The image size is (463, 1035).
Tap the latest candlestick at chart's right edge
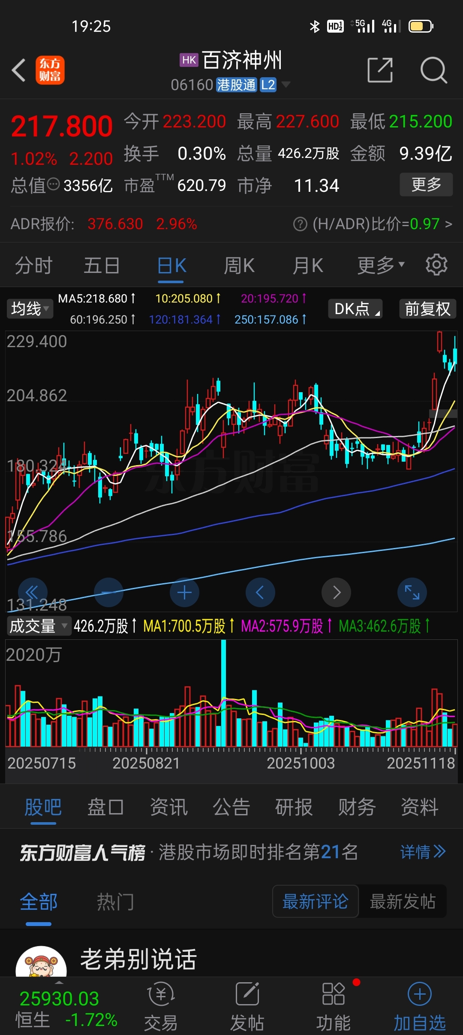pyautogui.click(x=454, y=354)
